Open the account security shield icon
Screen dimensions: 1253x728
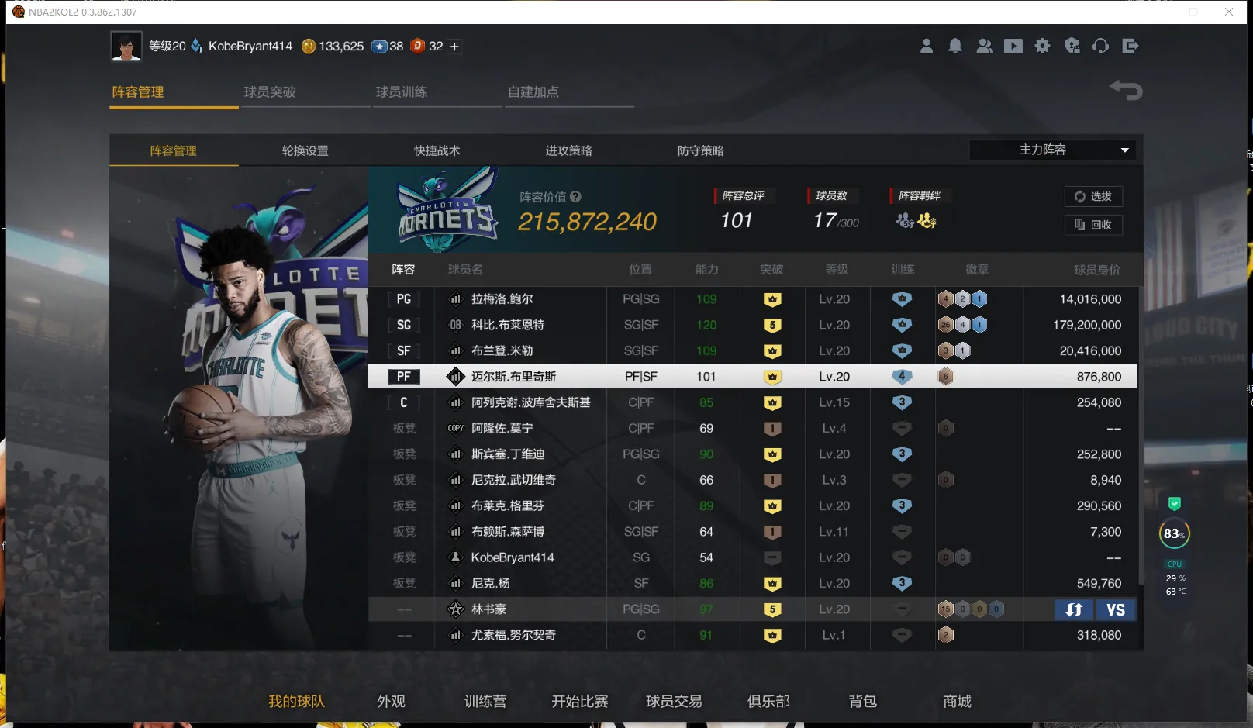[x=1072, y=47]
